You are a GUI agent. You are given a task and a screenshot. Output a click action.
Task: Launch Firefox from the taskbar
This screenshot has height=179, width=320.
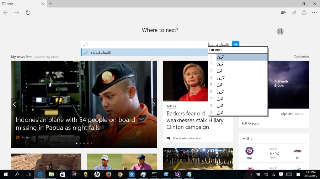point(109,174)
